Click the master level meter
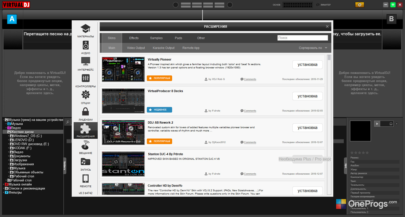 (x=297, y=5)
